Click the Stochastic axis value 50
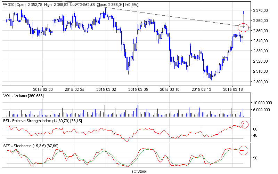Screen dimensions: 278x174 point(255,158)
